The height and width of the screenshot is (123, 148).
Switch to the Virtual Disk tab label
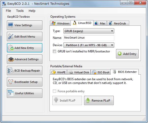point(81,72)
